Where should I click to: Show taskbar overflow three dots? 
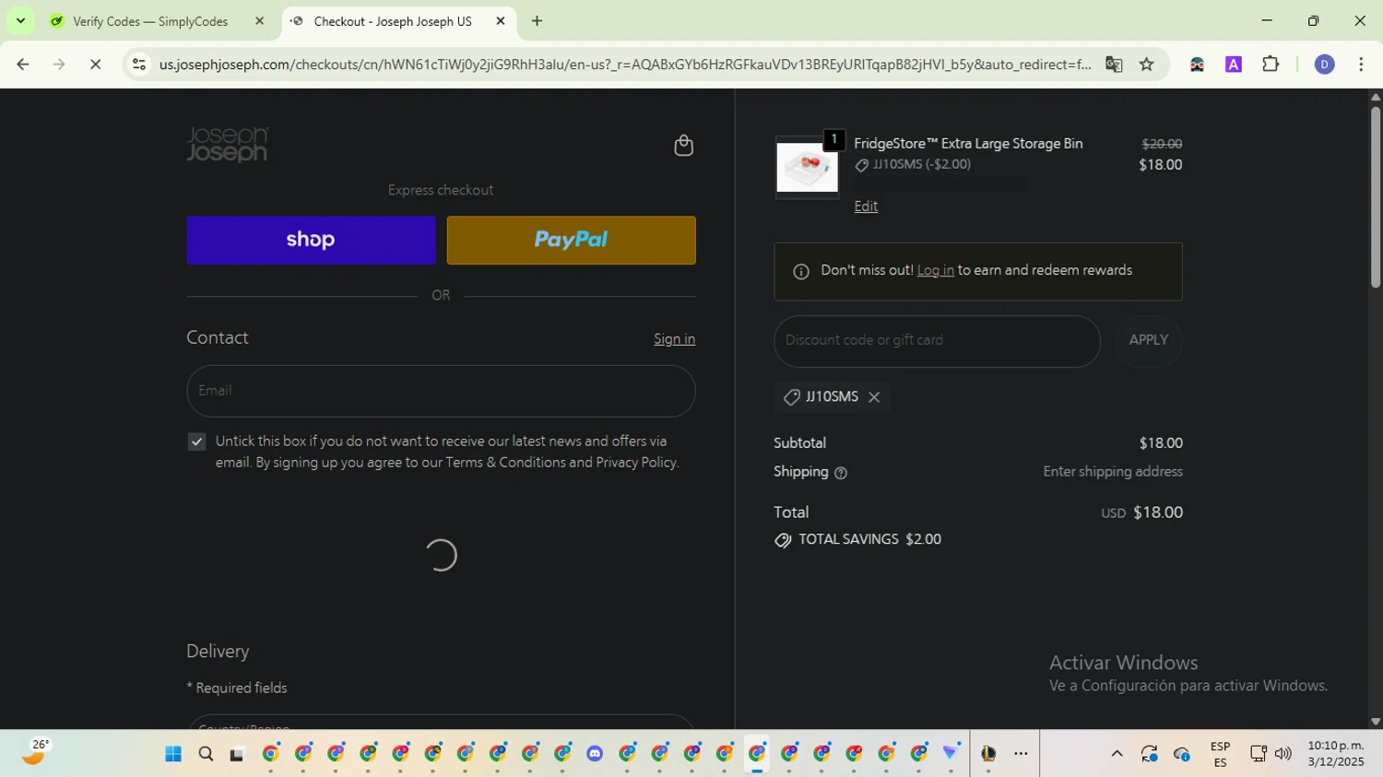coord(1021,754)
